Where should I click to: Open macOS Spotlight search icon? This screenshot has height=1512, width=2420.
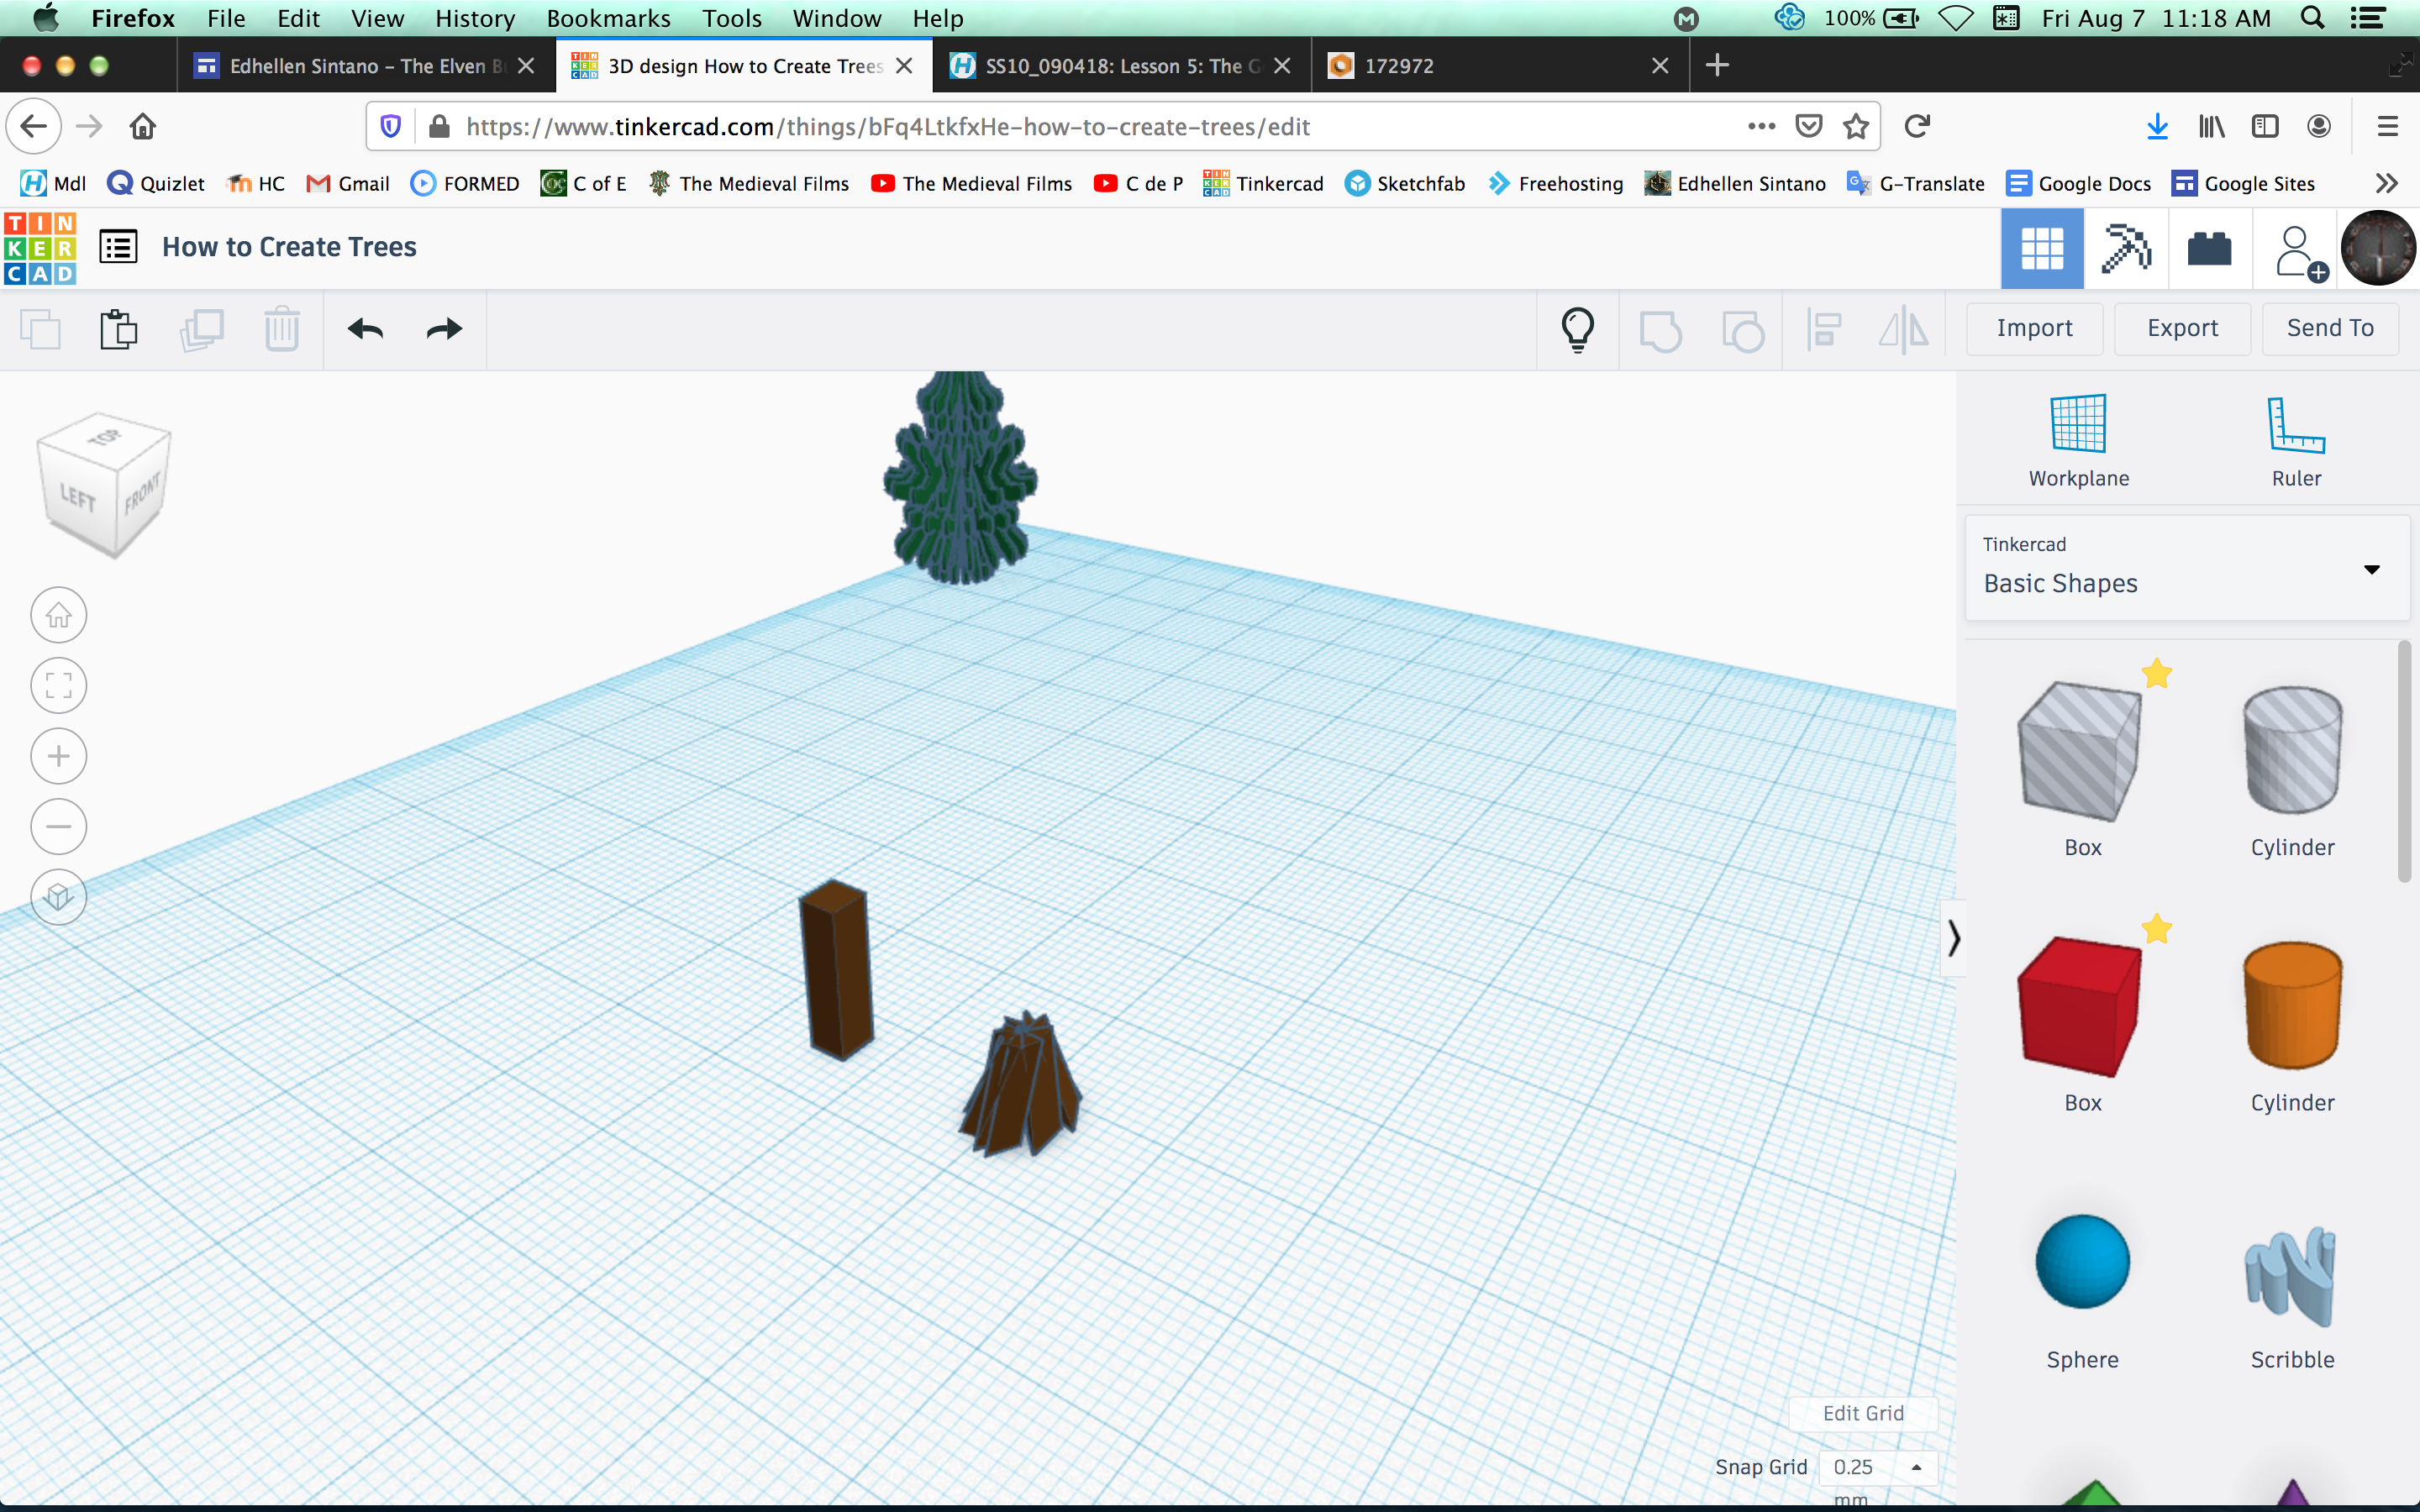coord(2312,18)
